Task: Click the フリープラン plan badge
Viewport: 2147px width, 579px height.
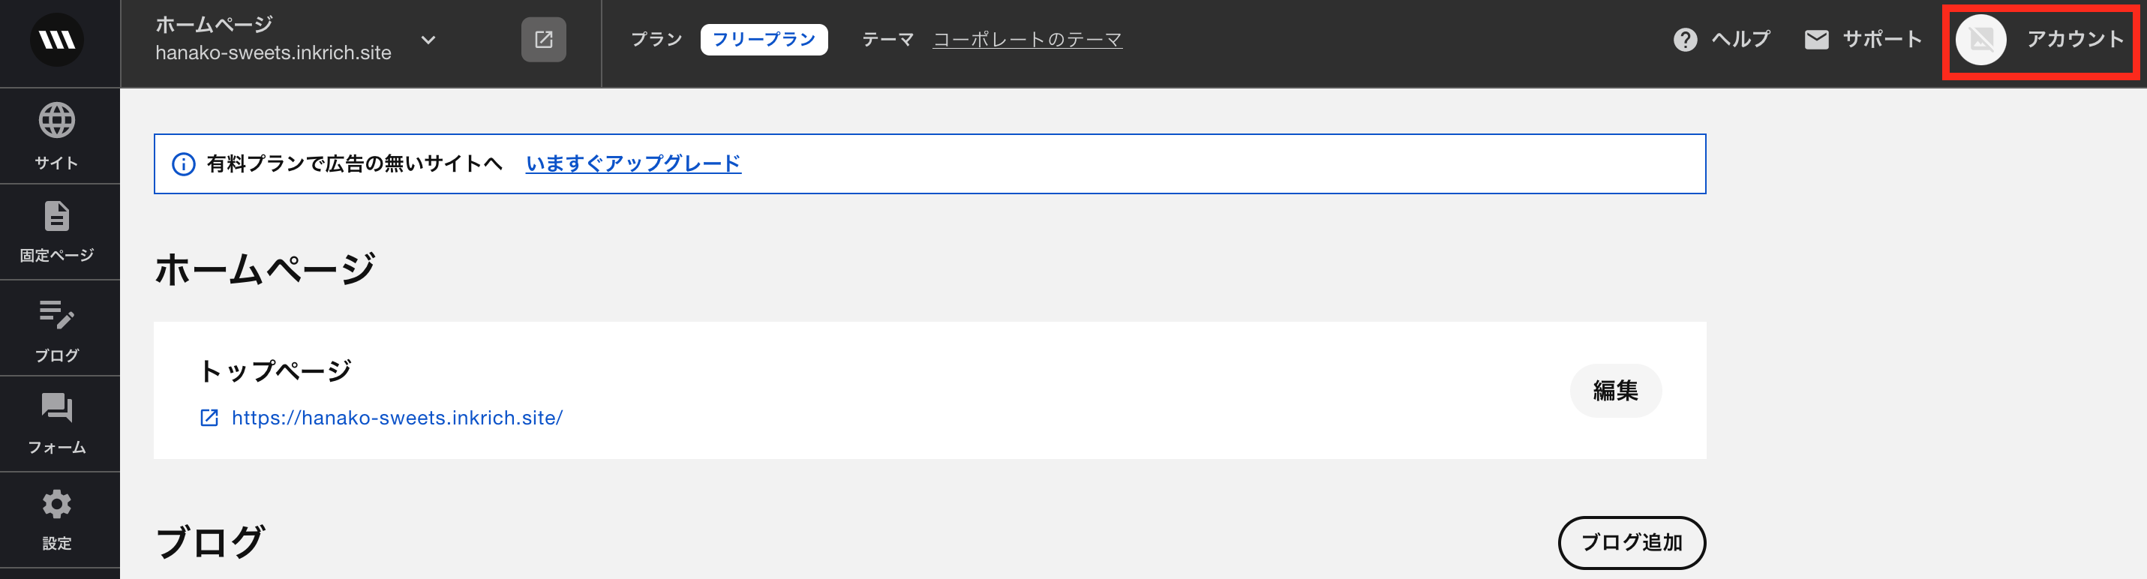Action: (x=764, y=39)
